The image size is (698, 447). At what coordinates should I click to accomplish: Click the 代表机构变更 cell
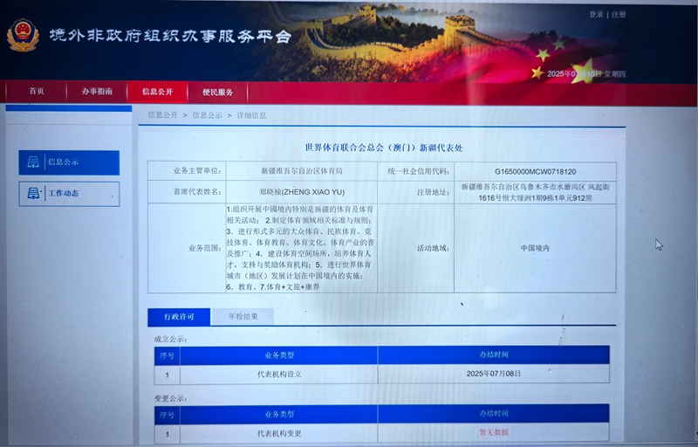(x=279, y=433)
